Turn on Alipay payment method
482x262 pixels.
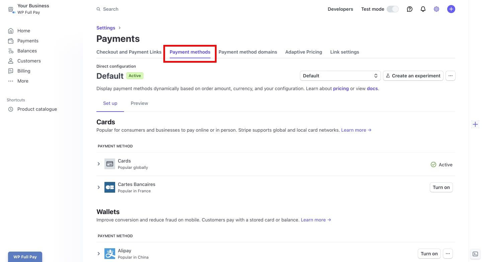(x=429, y=254)
